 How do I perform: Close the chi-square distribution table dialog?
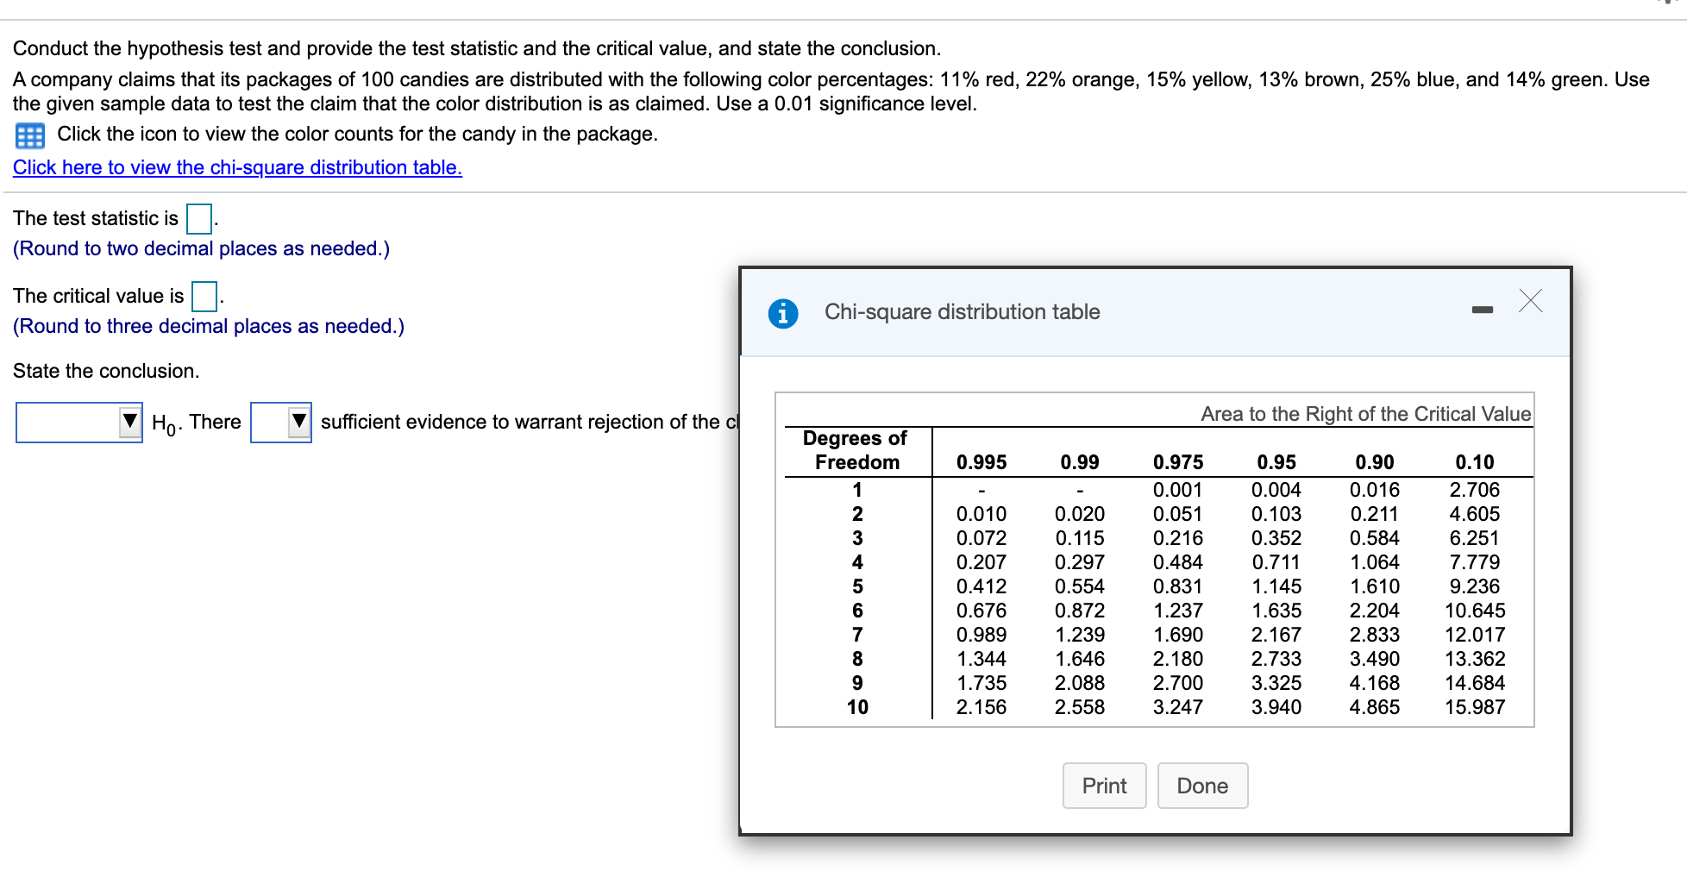[x=1530, y=301]
